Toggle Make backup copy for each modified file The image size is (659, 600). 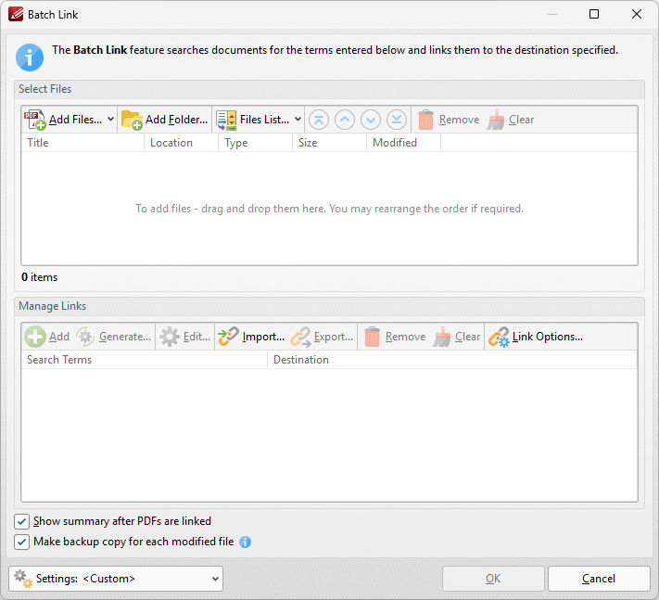click(21, 542)
